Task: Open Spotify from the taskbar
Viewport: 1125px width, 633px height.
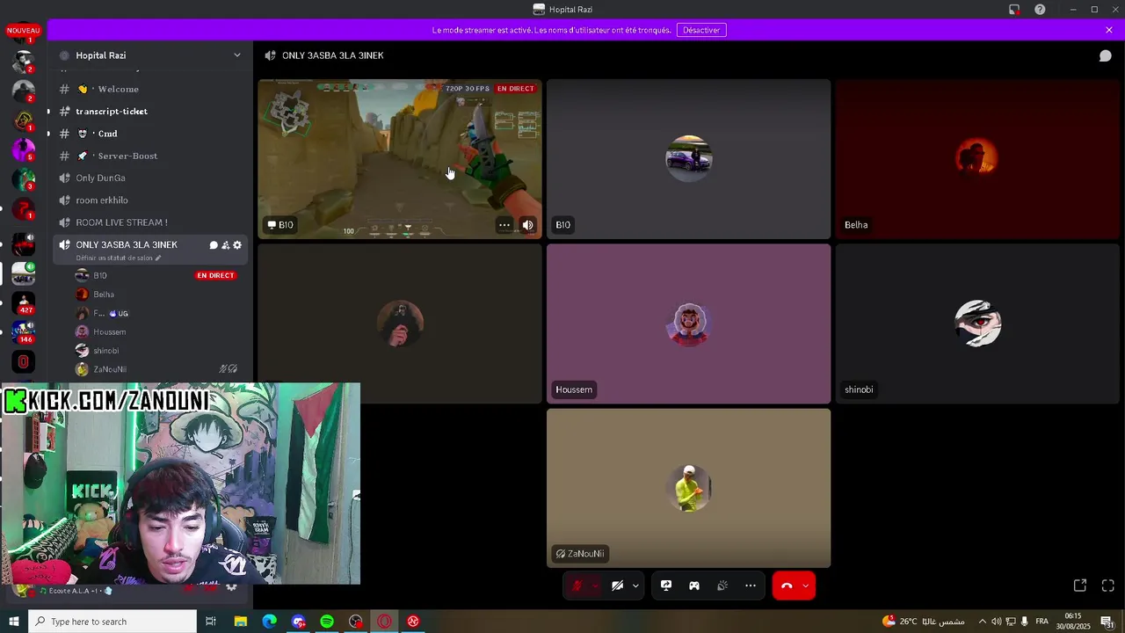Action: coord(327,622)
